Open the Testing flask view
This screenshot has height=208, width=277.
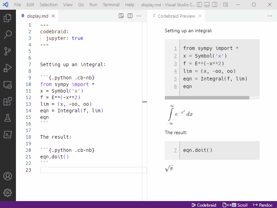pyautogui.click(x=7, y=118)
